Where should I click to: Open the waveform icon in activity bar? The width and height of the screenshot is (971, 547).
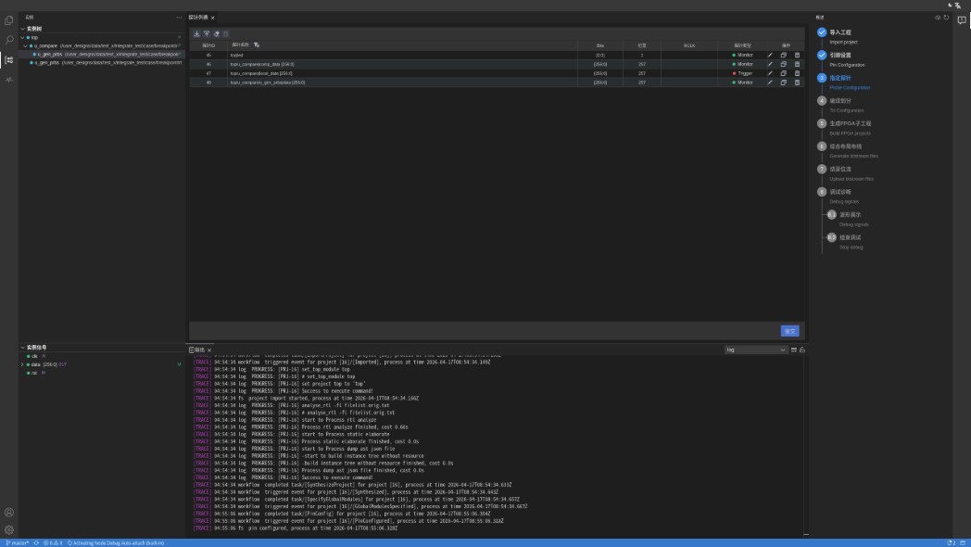click(x=8, y=80)
